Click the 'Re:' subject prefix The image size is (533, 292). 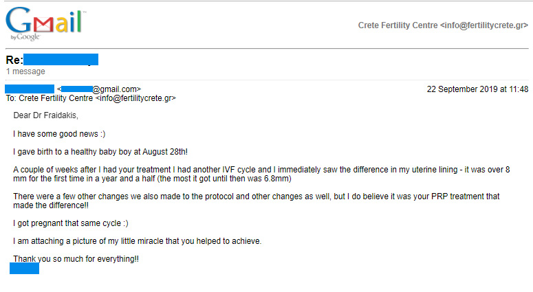[14, 60]
